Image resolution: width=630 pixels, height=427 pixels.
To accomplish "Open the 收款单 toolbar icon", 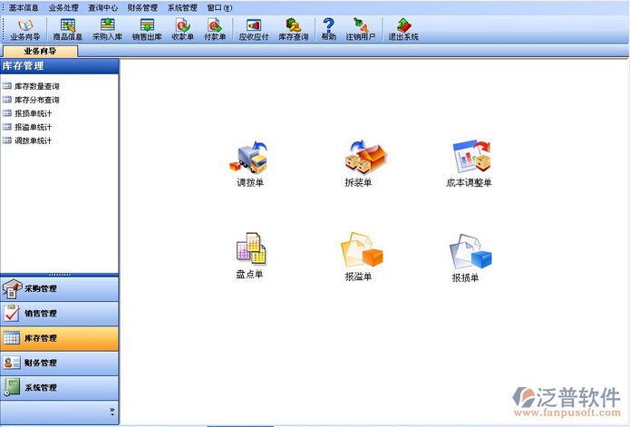I will pyautogui.click(x=183, y=30).
